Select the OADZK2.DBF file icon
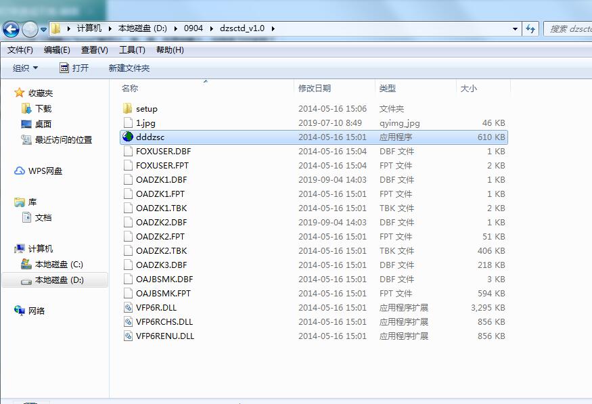This screenshot has height=404, width=592. (x=128, y=222)
